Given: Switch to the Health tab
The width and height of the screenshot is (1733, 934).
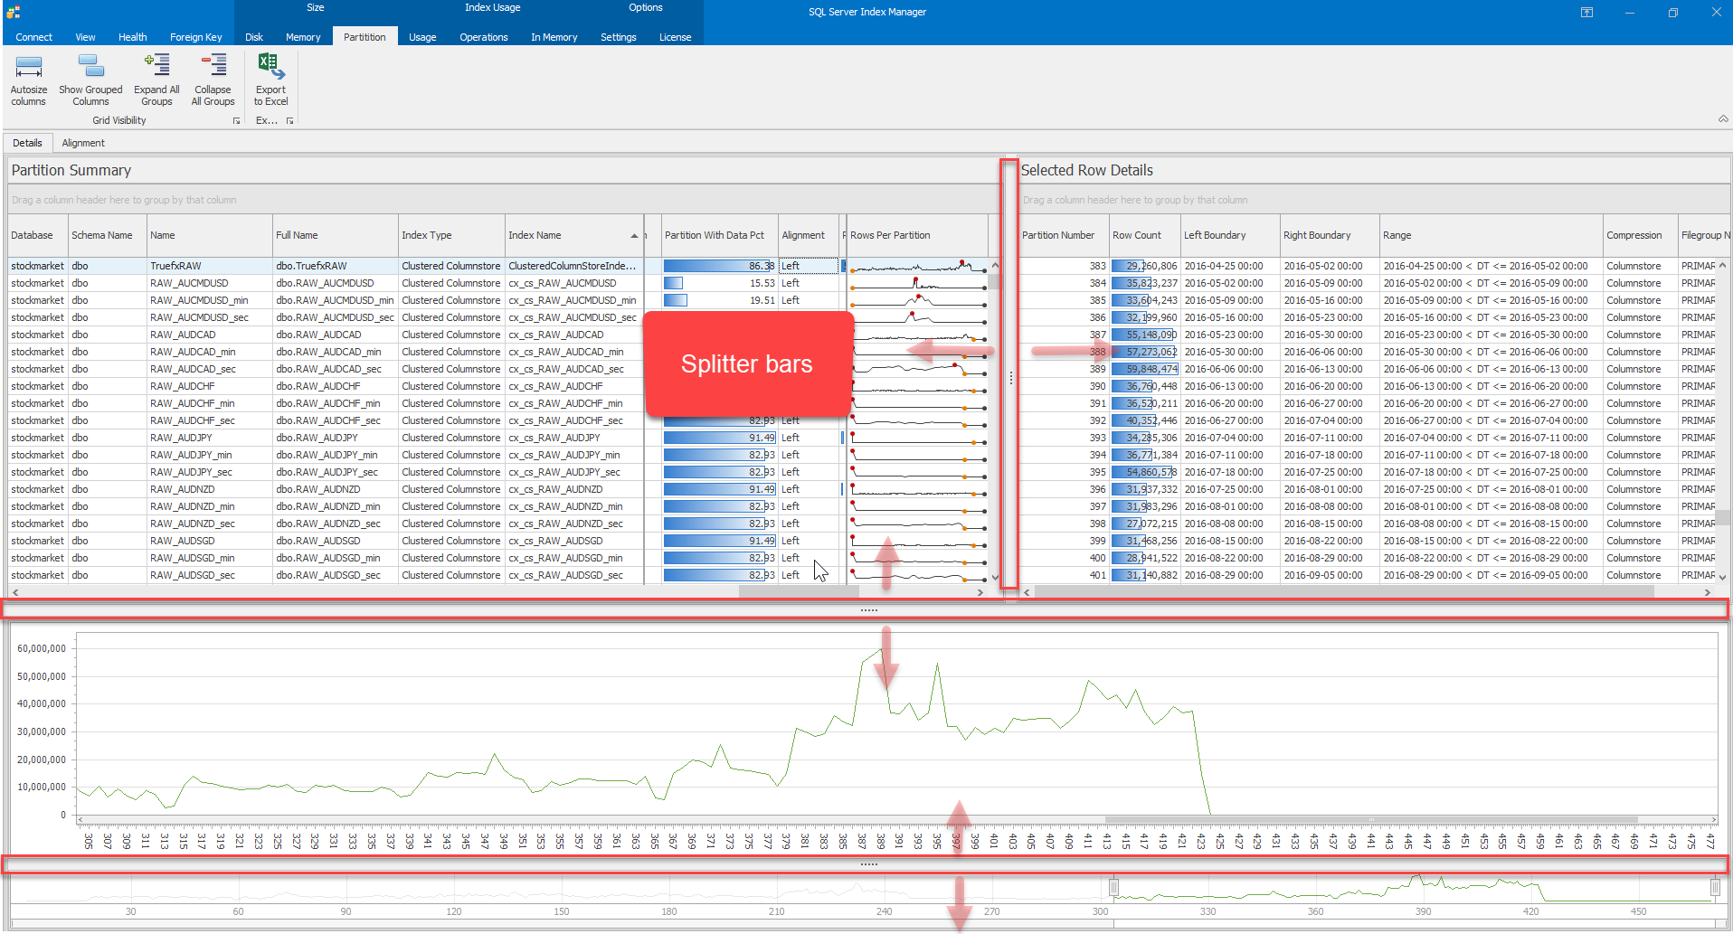Looking at the screenshot, I should (132, 37).
